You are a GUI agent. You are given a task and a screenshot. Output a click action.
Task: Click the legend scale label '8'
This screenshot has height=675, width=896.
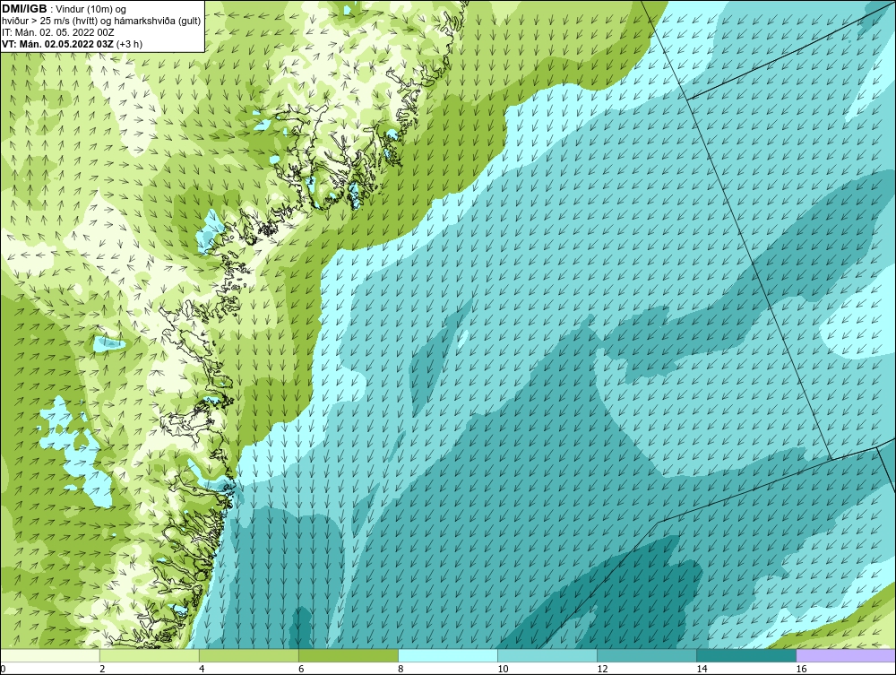[401, 669]
